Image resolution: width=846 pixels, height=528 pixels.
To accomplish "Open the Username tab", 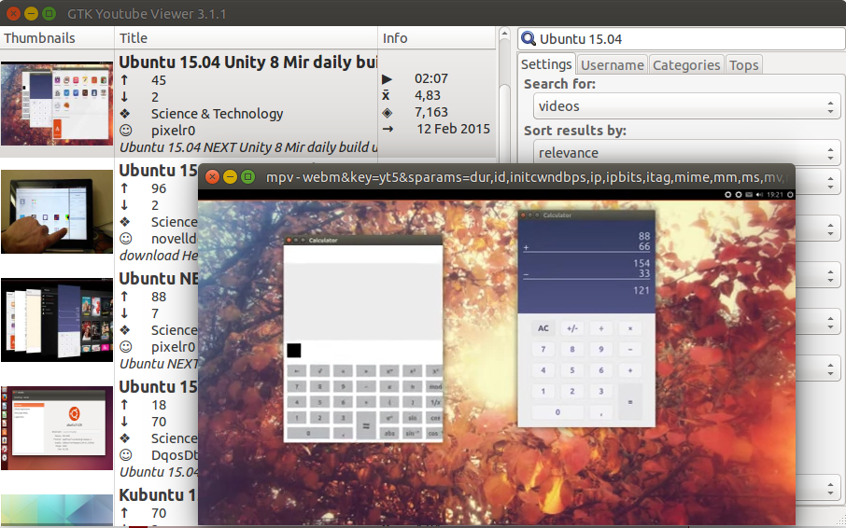I will click(612, 65).
